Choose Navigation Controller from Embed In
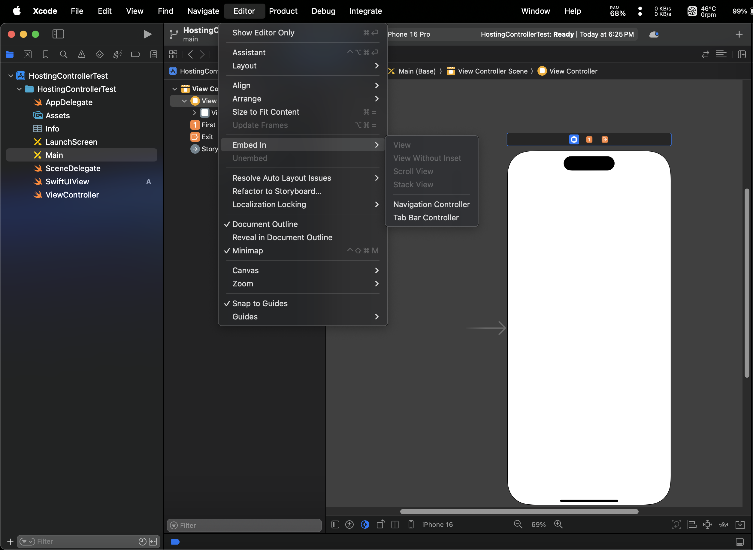Viewport: 753px width, 550px height. (x=431, y=204)
